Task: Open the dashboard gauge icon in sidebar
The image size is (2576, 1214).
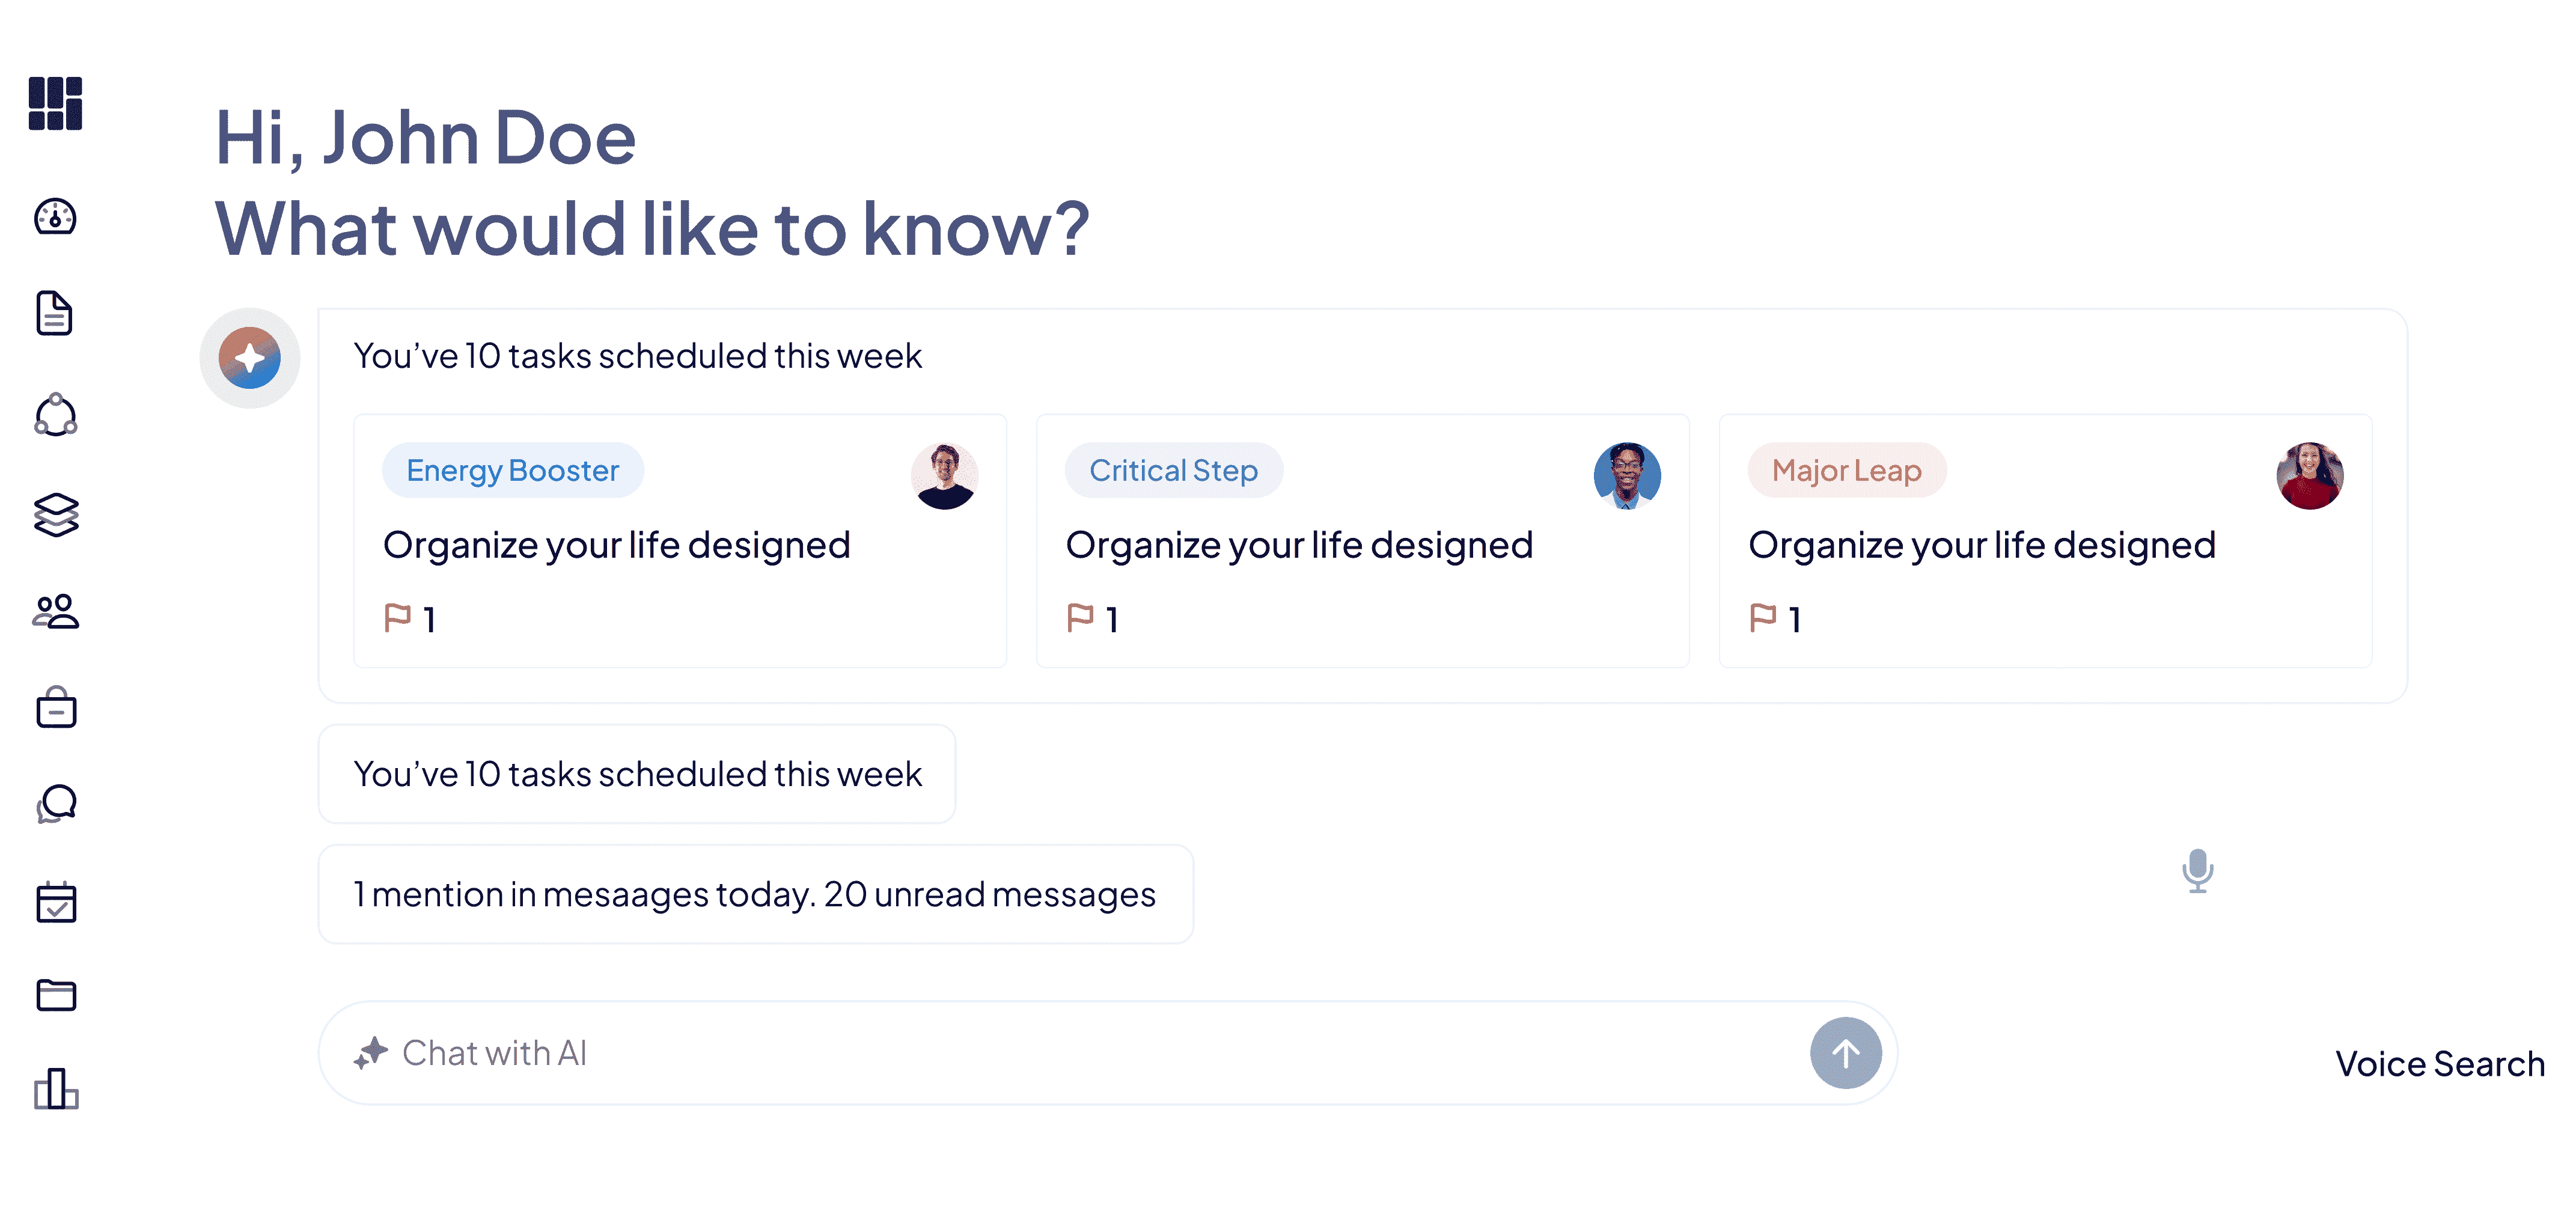Action: click(55, 216)
